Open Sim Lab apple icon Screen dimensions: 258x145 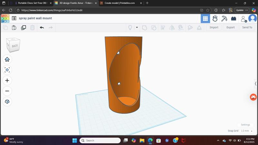pyautogui.click(x=215, y=19)
